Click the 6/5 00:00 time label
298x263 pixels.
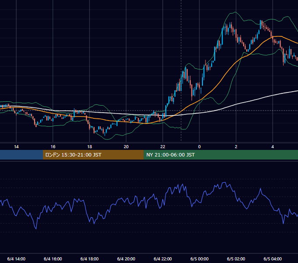click(199, 259)
